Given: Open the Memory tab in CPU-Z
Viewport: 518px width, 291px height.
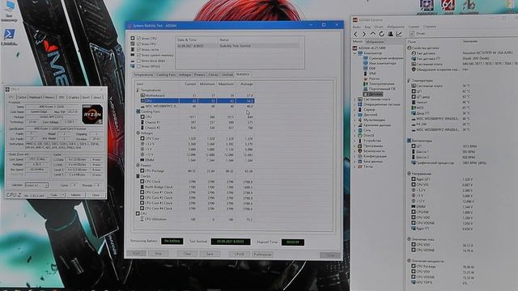Looking at the screenshot, I should point(50,97).
